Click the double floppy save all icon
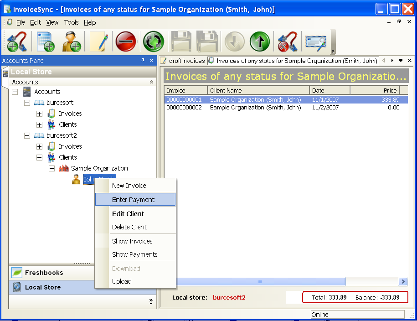Image resolution: width=417 pixels, height=321 pixels. coord(207,41)
